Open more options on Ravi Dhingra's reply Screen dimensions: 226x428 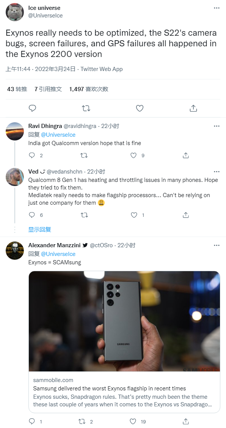tap(217, 126)
